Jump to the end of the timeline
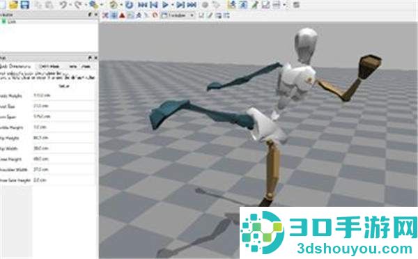The width and height of the screenshot is (418, 259). click(192, 5)
